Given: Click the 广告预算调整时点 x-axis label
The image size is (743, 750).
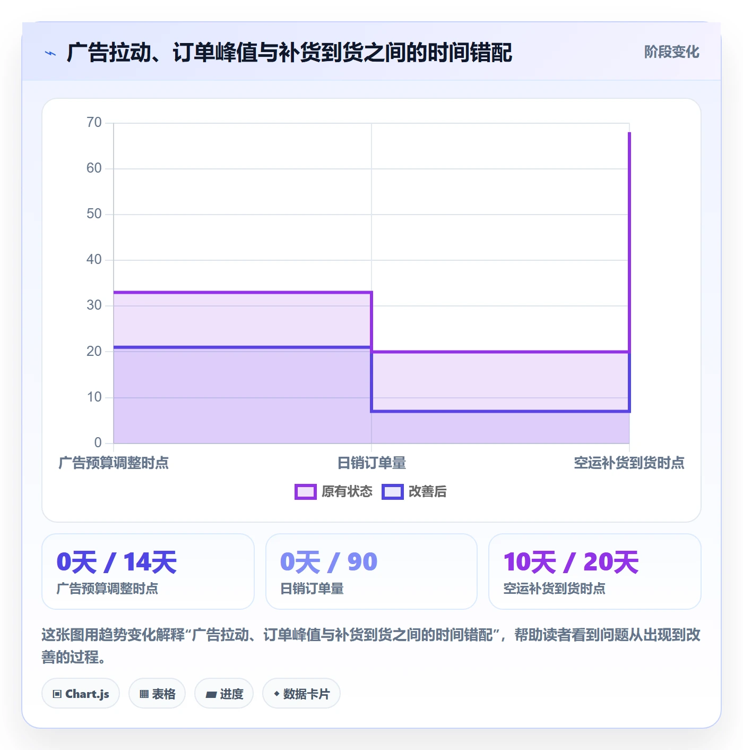Looking at the screenshot, I should (114, 463).
